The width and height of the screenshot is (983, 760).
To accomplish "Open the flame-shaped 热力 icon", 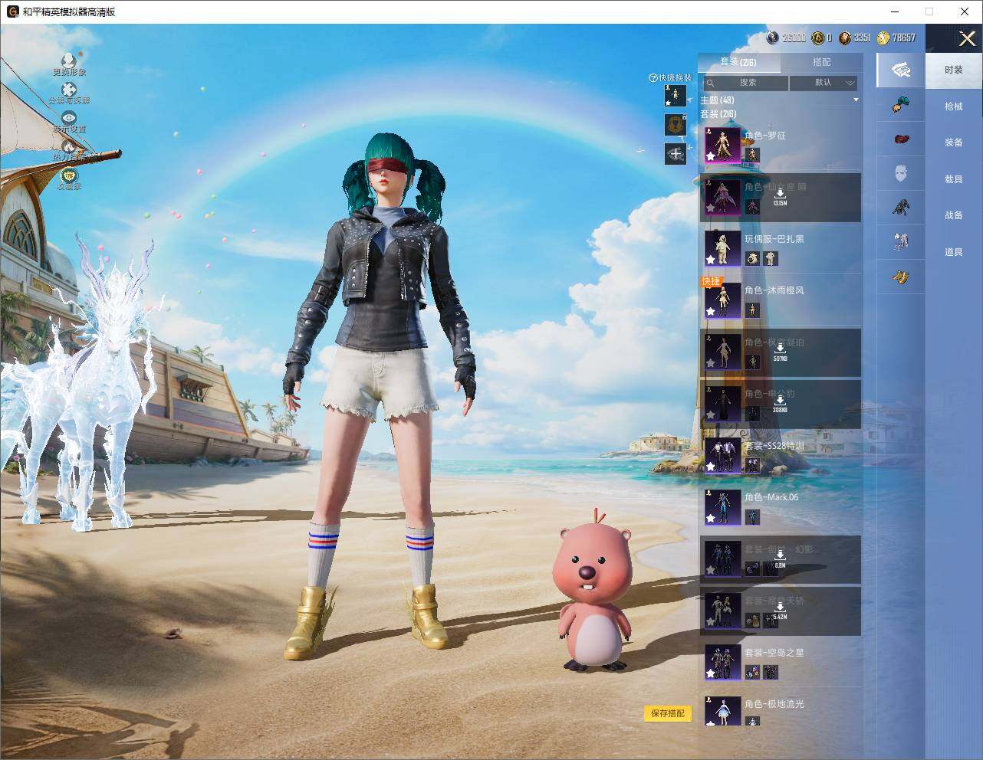I will pos(69,146).
